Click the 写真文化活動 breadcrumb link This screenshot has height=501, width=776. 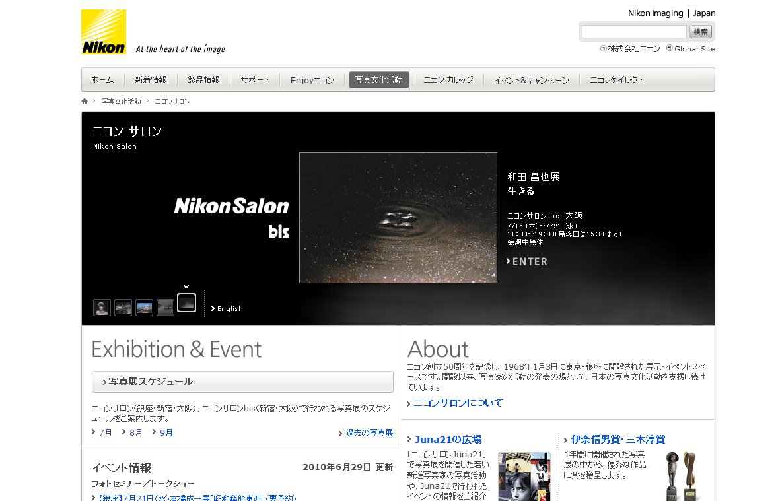122,102
